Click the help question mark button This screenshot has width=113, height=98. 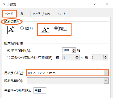point(95,4)
